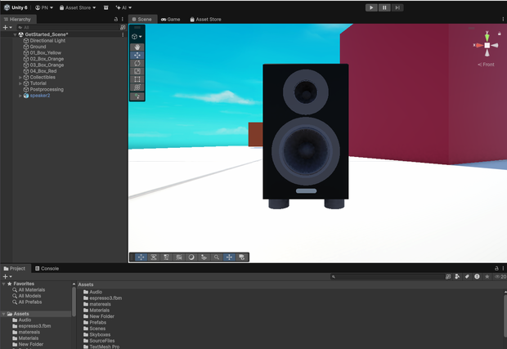Viewport: 507px width, 349px height.
Task: Switch to the Game tab
Action: pyautogui.click(x=171, y=20)
